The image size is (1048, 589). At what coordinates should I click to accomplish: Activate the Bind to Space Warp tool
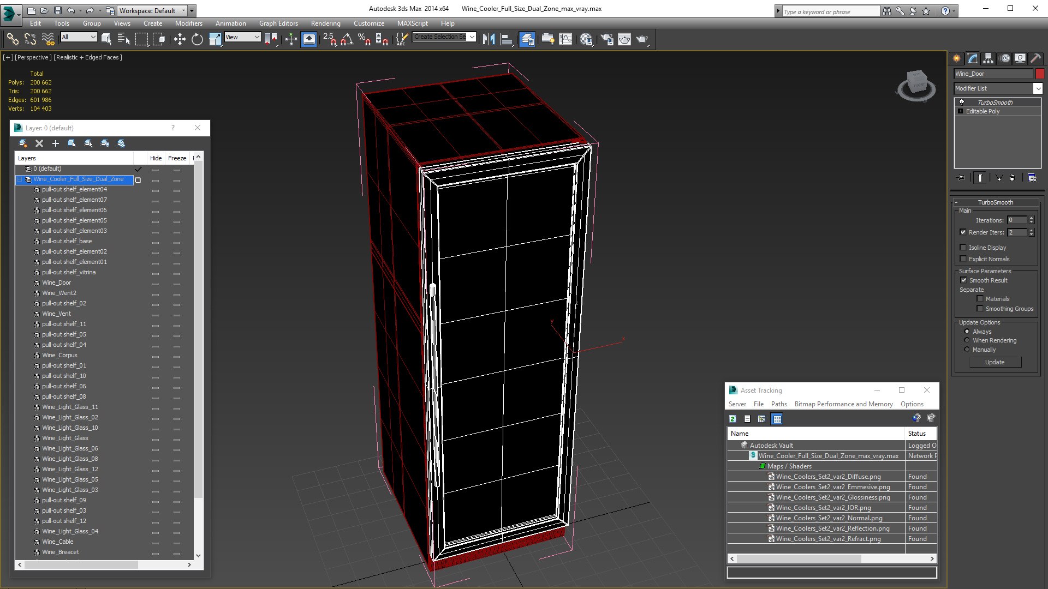click(x=48, y=39)
